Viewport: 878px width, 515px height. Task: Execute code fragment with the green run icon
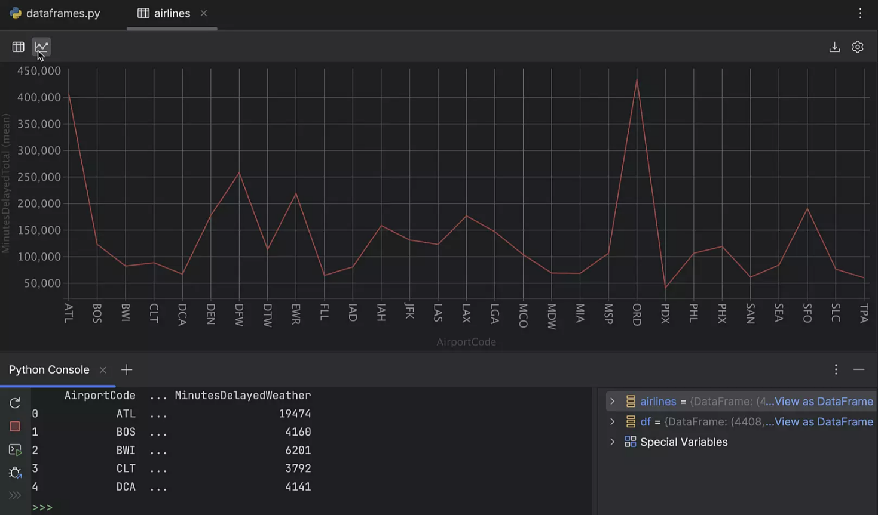point(14,449)
